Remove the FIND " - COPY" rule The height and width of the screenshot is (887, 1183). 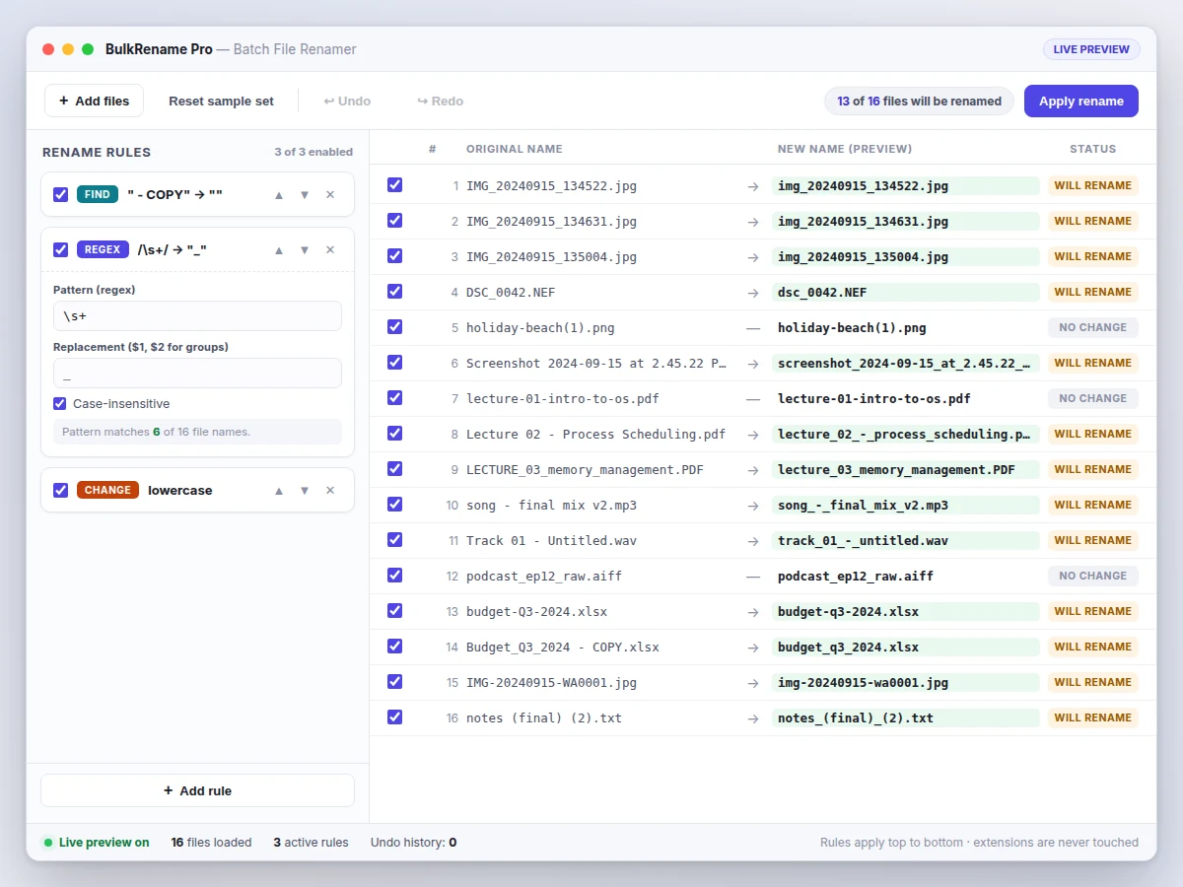330,195
